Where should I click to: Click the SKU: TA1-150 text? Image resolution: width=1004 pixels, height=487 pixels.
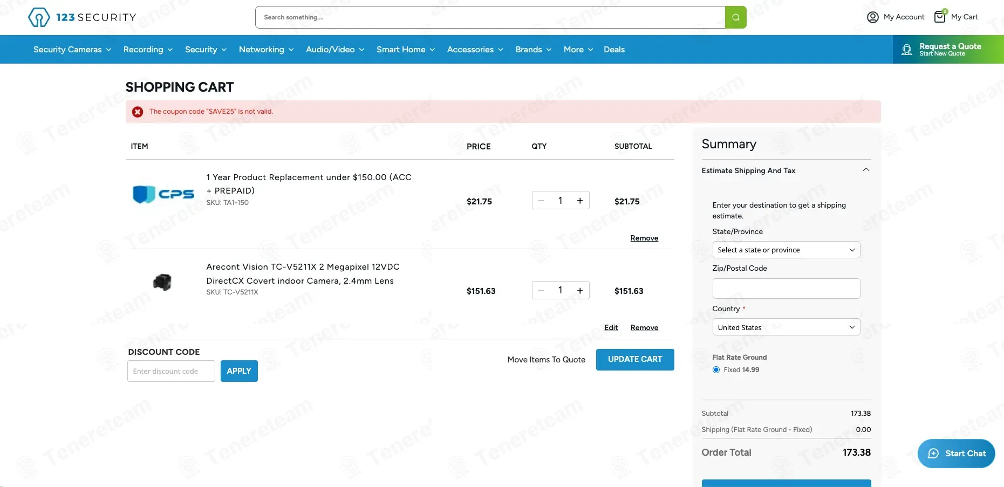[227, 203]
